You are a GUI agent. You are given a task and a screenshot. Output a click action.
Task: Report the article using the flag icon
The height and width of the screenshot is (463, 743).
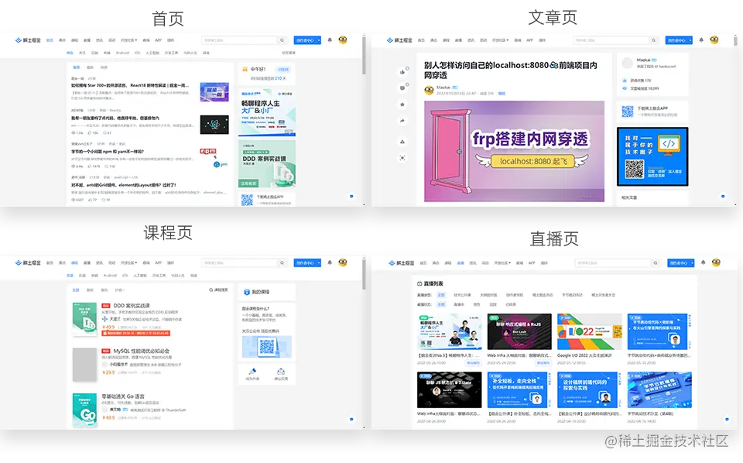click(402, 141)
